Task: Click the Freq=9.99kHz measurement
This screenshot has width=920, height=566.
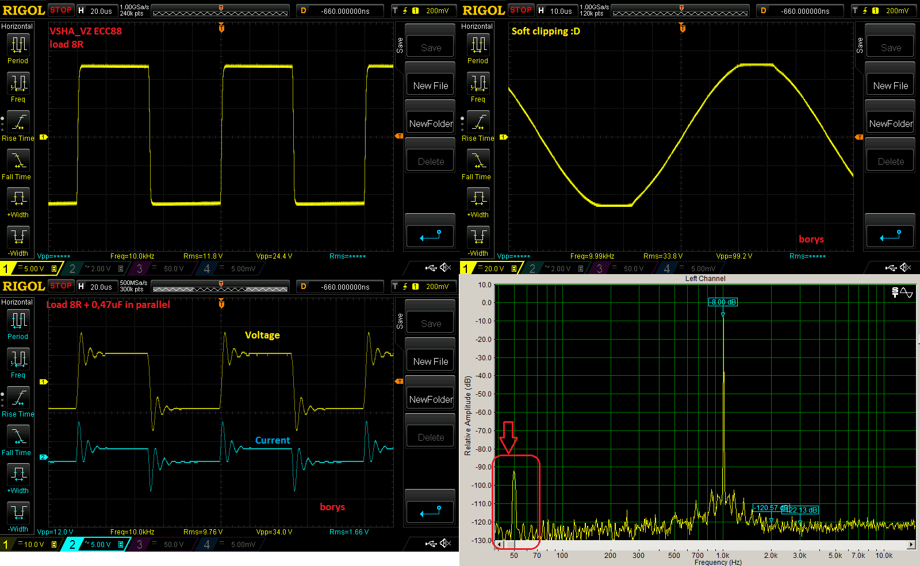Action: pos(592,256)
